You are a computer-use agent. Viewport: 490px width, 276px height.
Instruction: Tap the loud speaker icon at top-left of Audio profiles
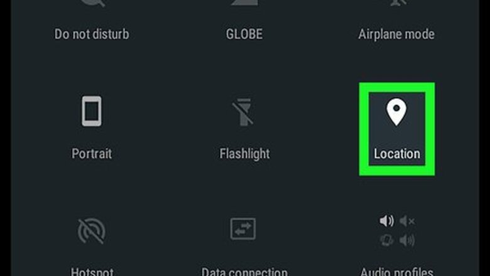pyautogui.click(x=386, y=221)
